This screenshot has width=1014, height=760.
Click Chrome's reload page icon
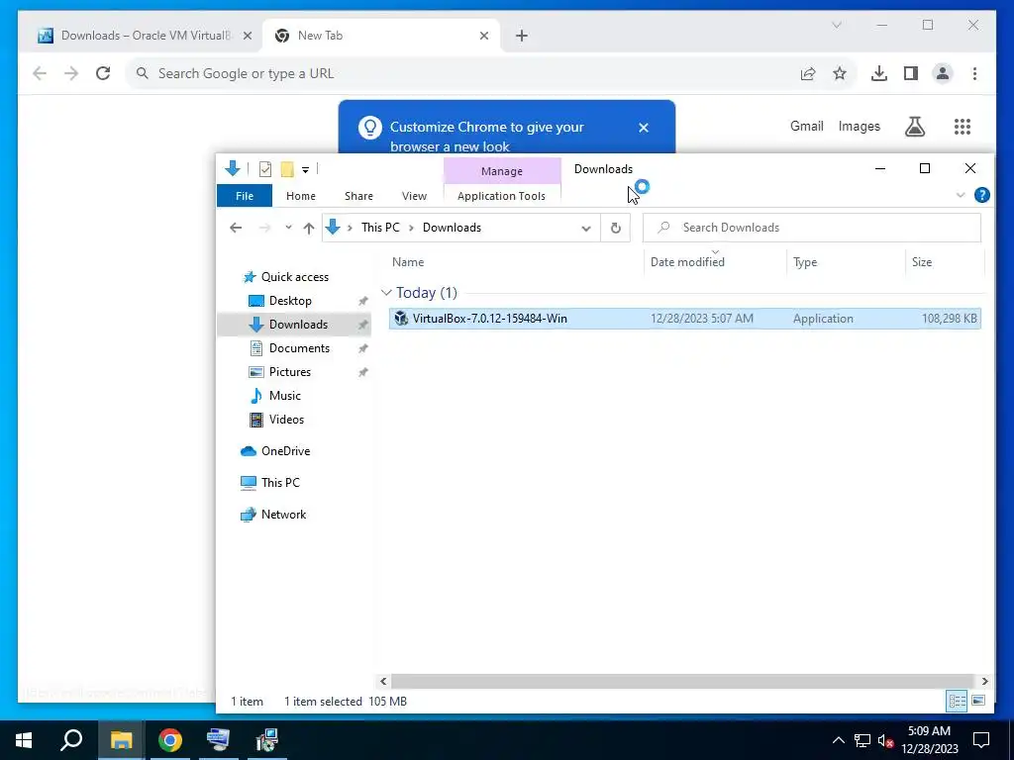point(103,73)
